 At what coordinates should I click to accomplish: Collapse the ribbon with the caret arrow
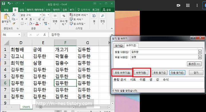[112, 28]
